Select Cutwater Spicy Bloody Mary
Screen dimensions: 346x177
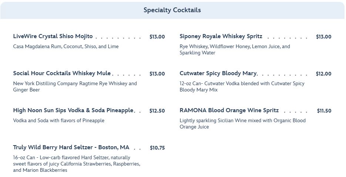[x=218, y=73]
